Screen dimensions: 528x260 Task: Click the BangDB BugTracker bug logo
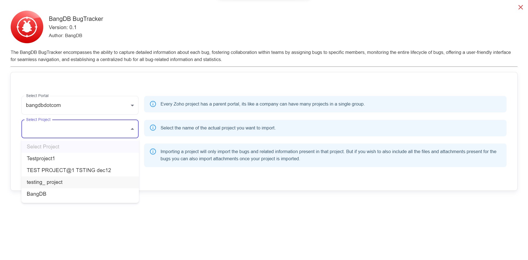click(x=27, y=27)
